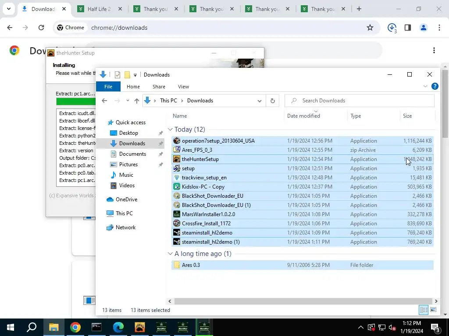Click the Kidslox-PC - Copy file icon

(x=177, y=186)
